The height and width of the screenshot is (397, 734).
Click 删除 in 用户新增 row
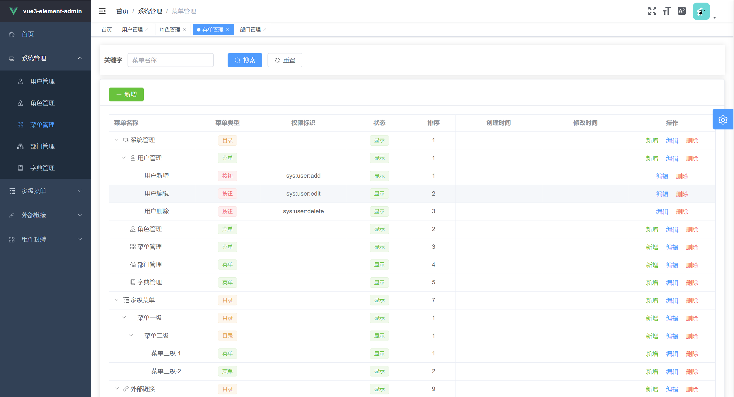(x=682, y=176)
